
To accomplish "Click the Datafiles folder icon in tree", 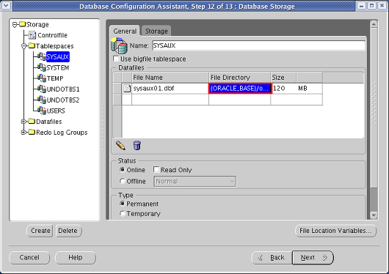I will pos(32,121).
